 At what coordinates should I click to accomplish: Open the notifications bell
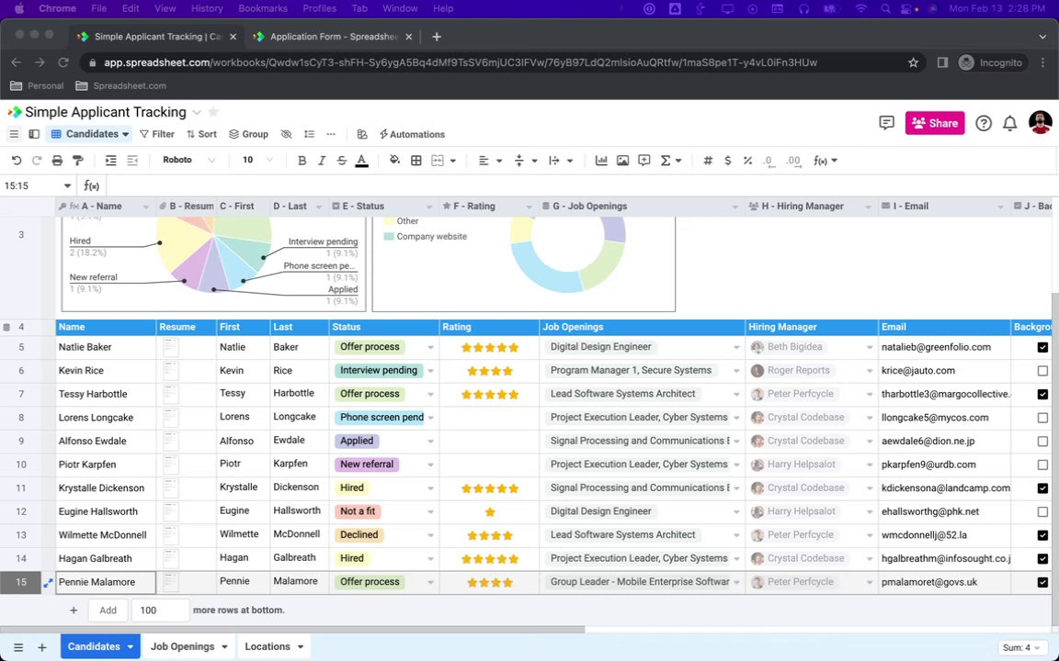tap(1009, 123)
